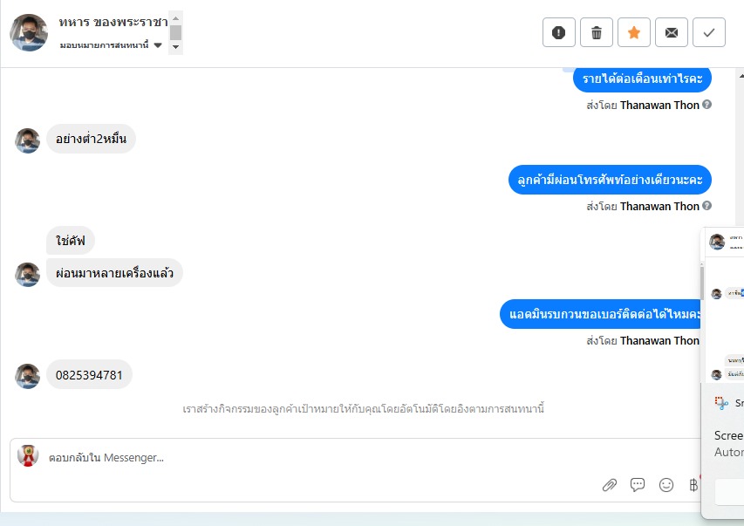Click the page avatar in reply box
This screenshot has width=744, height=526.
tap(28, 455)
